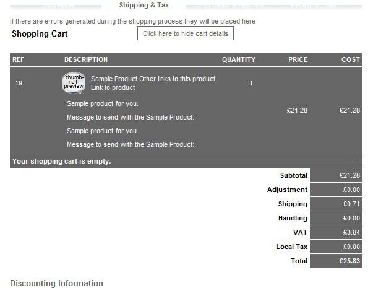Click the QUANTITY column header

tap(238, 59)
